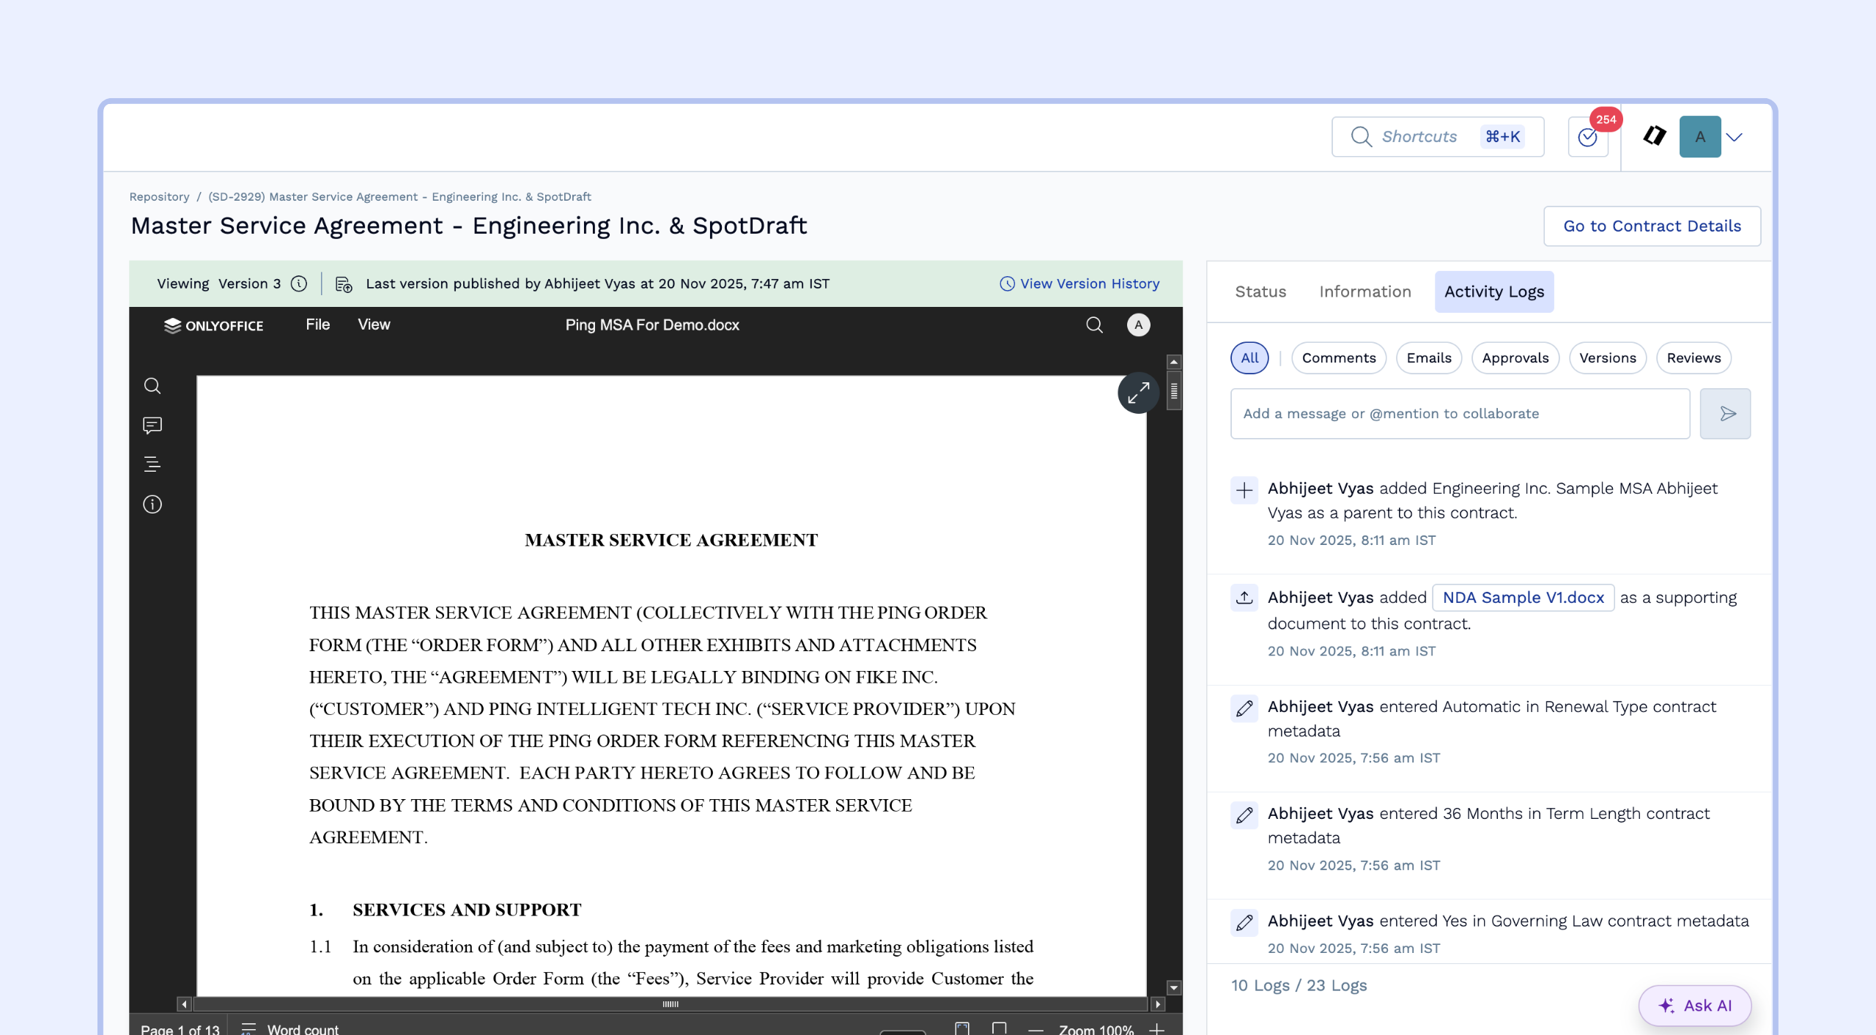The height and width of the screenshot is (1035, 1876).
Task: Open View Version History link
Action: (x=1080, y=284)
